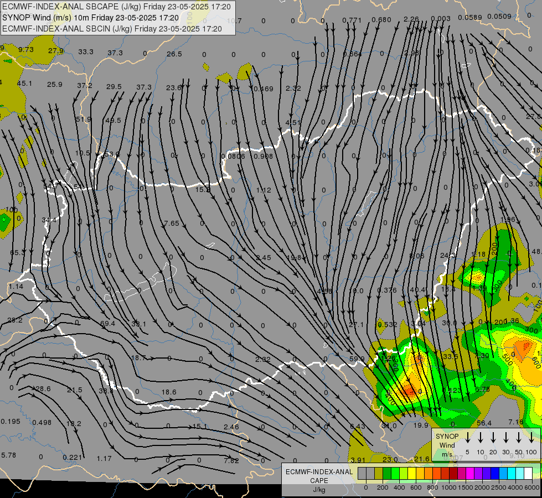Click the '1500' tick on CAPE scale
542x498 pixels.
(x=466, y=487)
